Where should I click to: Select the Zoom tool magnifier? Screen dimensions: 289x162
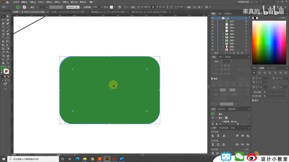point(8,63)
